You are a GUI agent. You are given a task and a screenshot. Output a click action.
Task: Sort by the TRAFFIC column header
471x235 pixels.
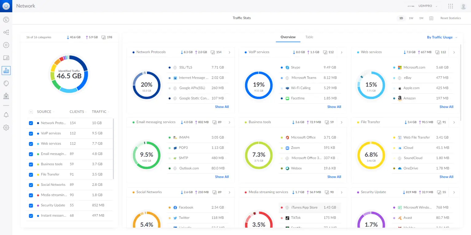[100, 112]
